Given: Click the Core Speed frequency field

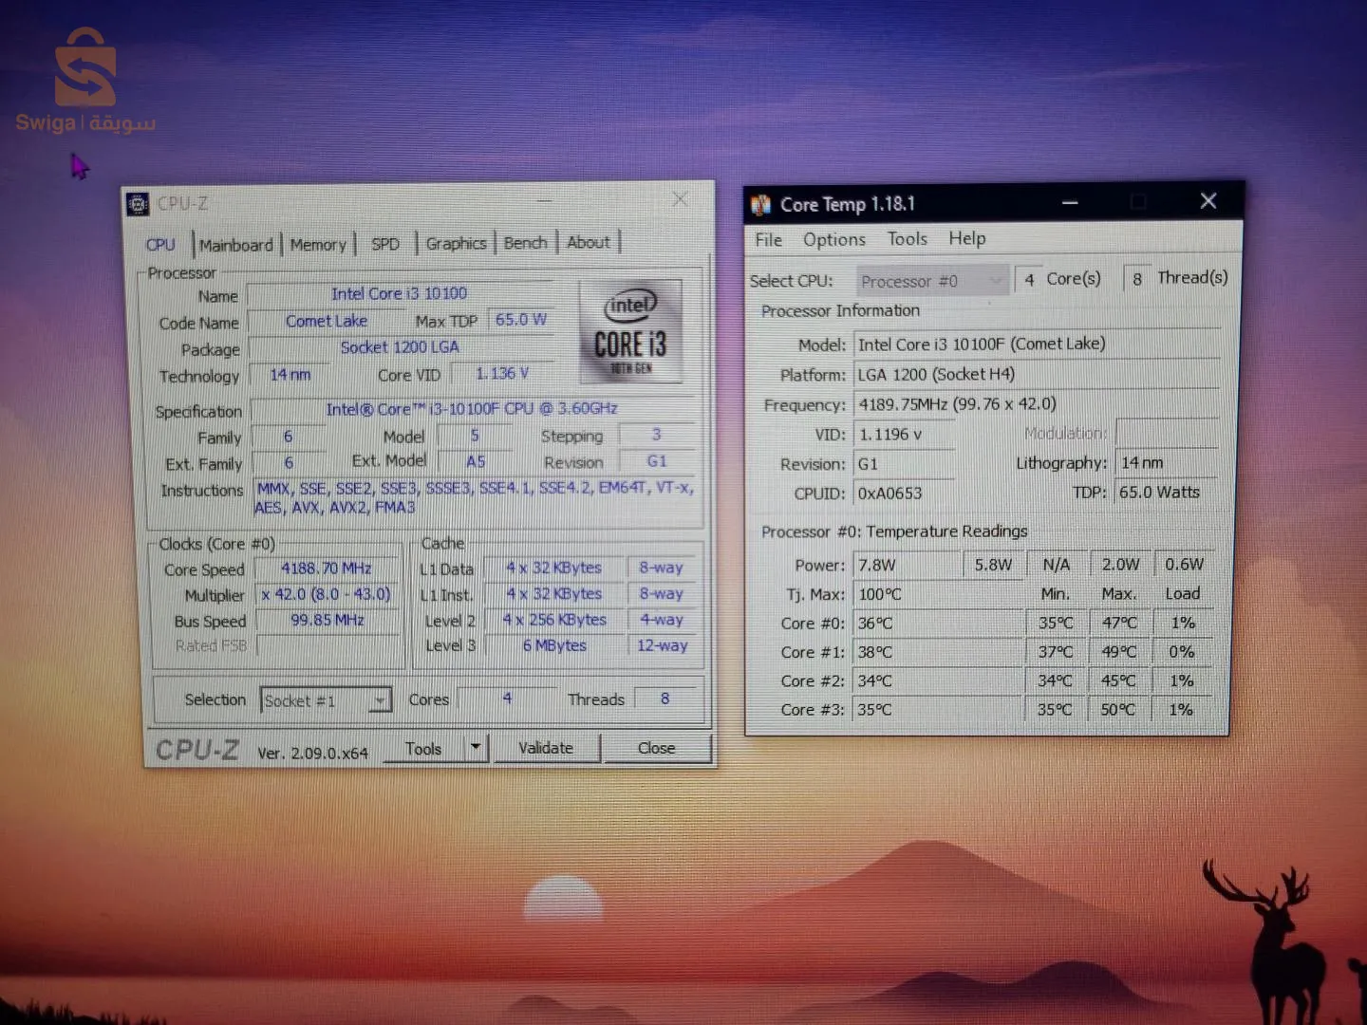Looking at the screenshot, I should tap(327, 568).
